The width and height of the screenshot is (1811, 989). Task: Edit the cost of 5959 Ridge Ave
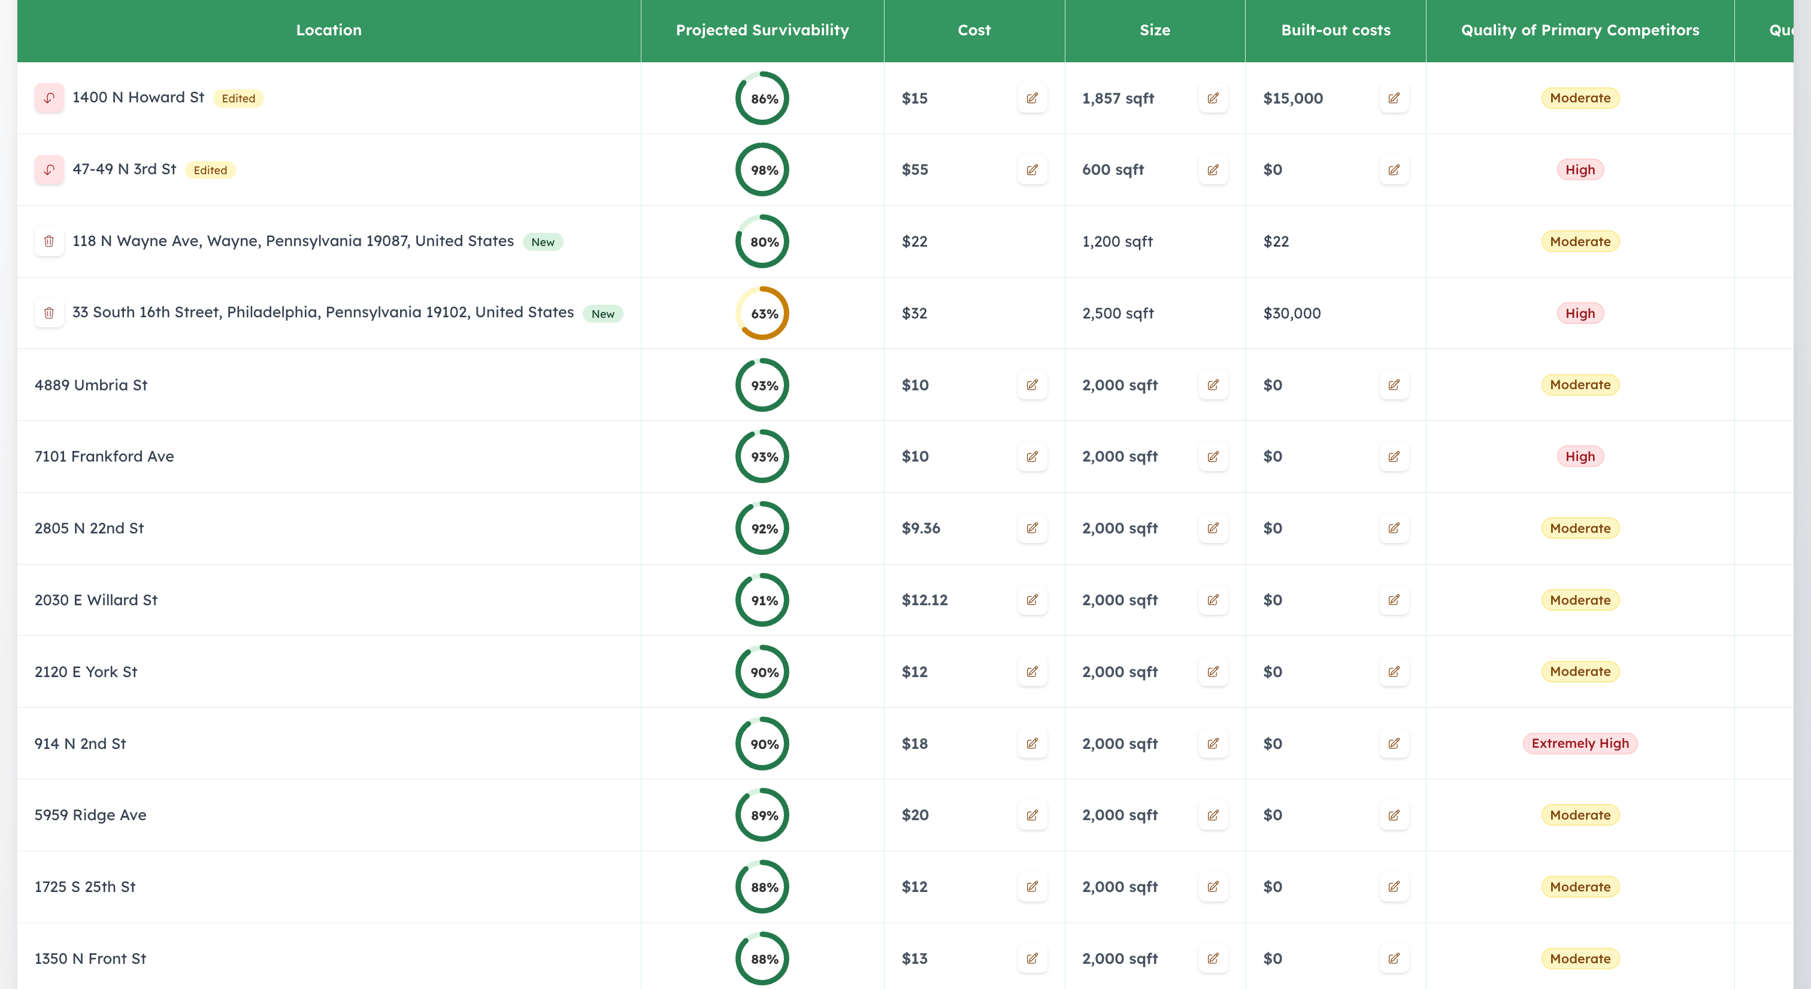point(1032,815)
